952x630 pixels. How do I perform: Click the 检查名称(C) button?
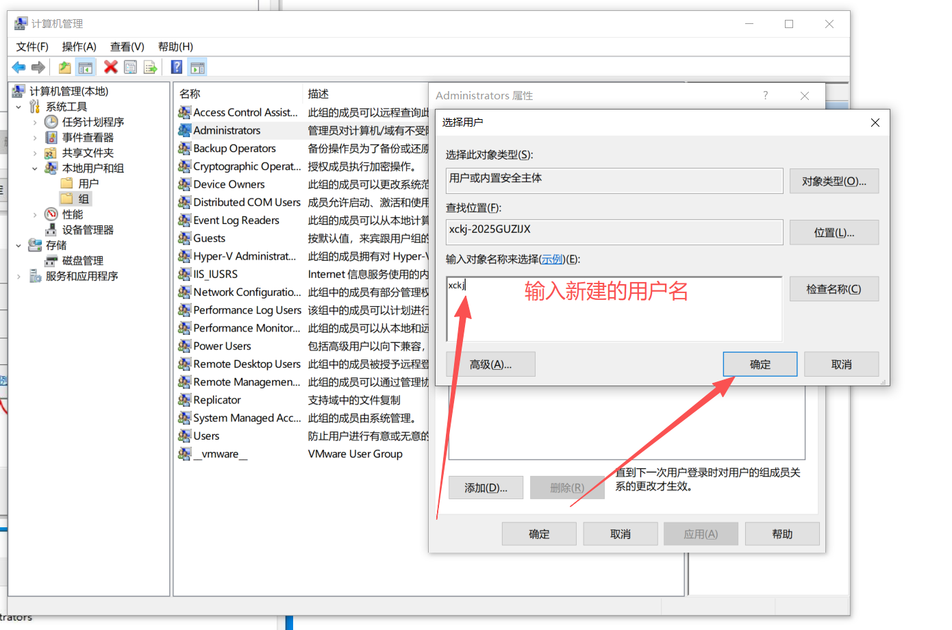pos(834,289)
